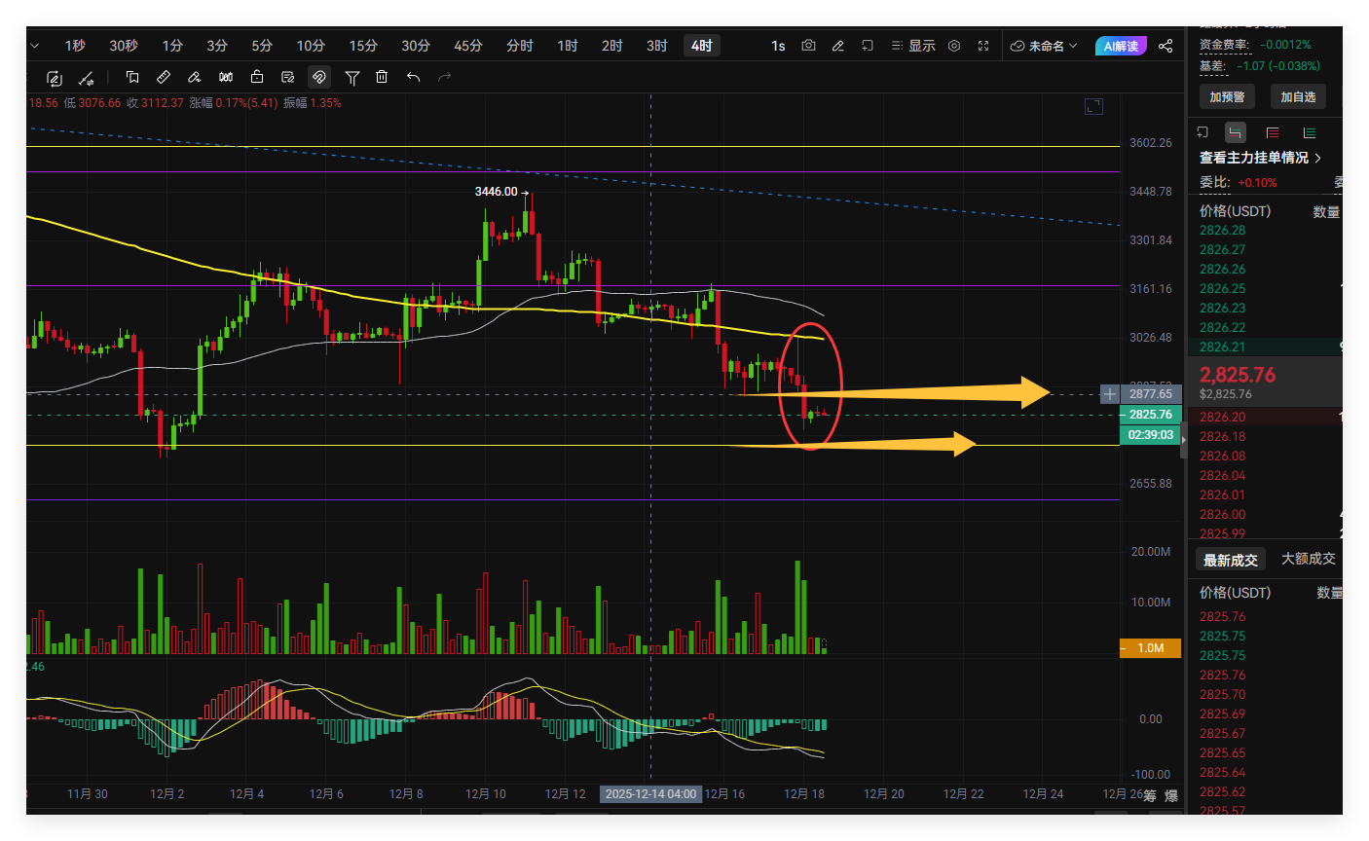Click the share icon beside AI解读

[1165, 46]
